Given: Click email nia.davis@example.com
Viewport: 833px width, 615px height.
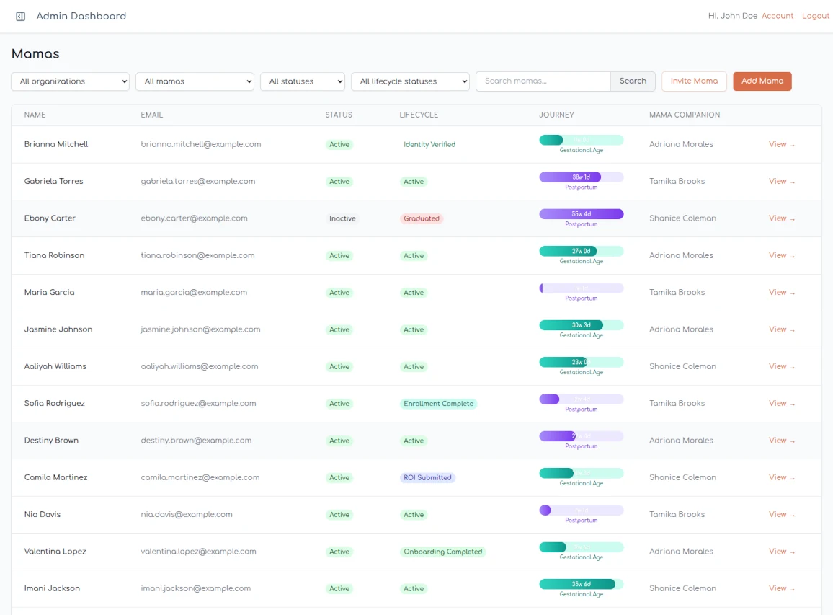Looking at the screenshot, I should (x=187, y=515).
